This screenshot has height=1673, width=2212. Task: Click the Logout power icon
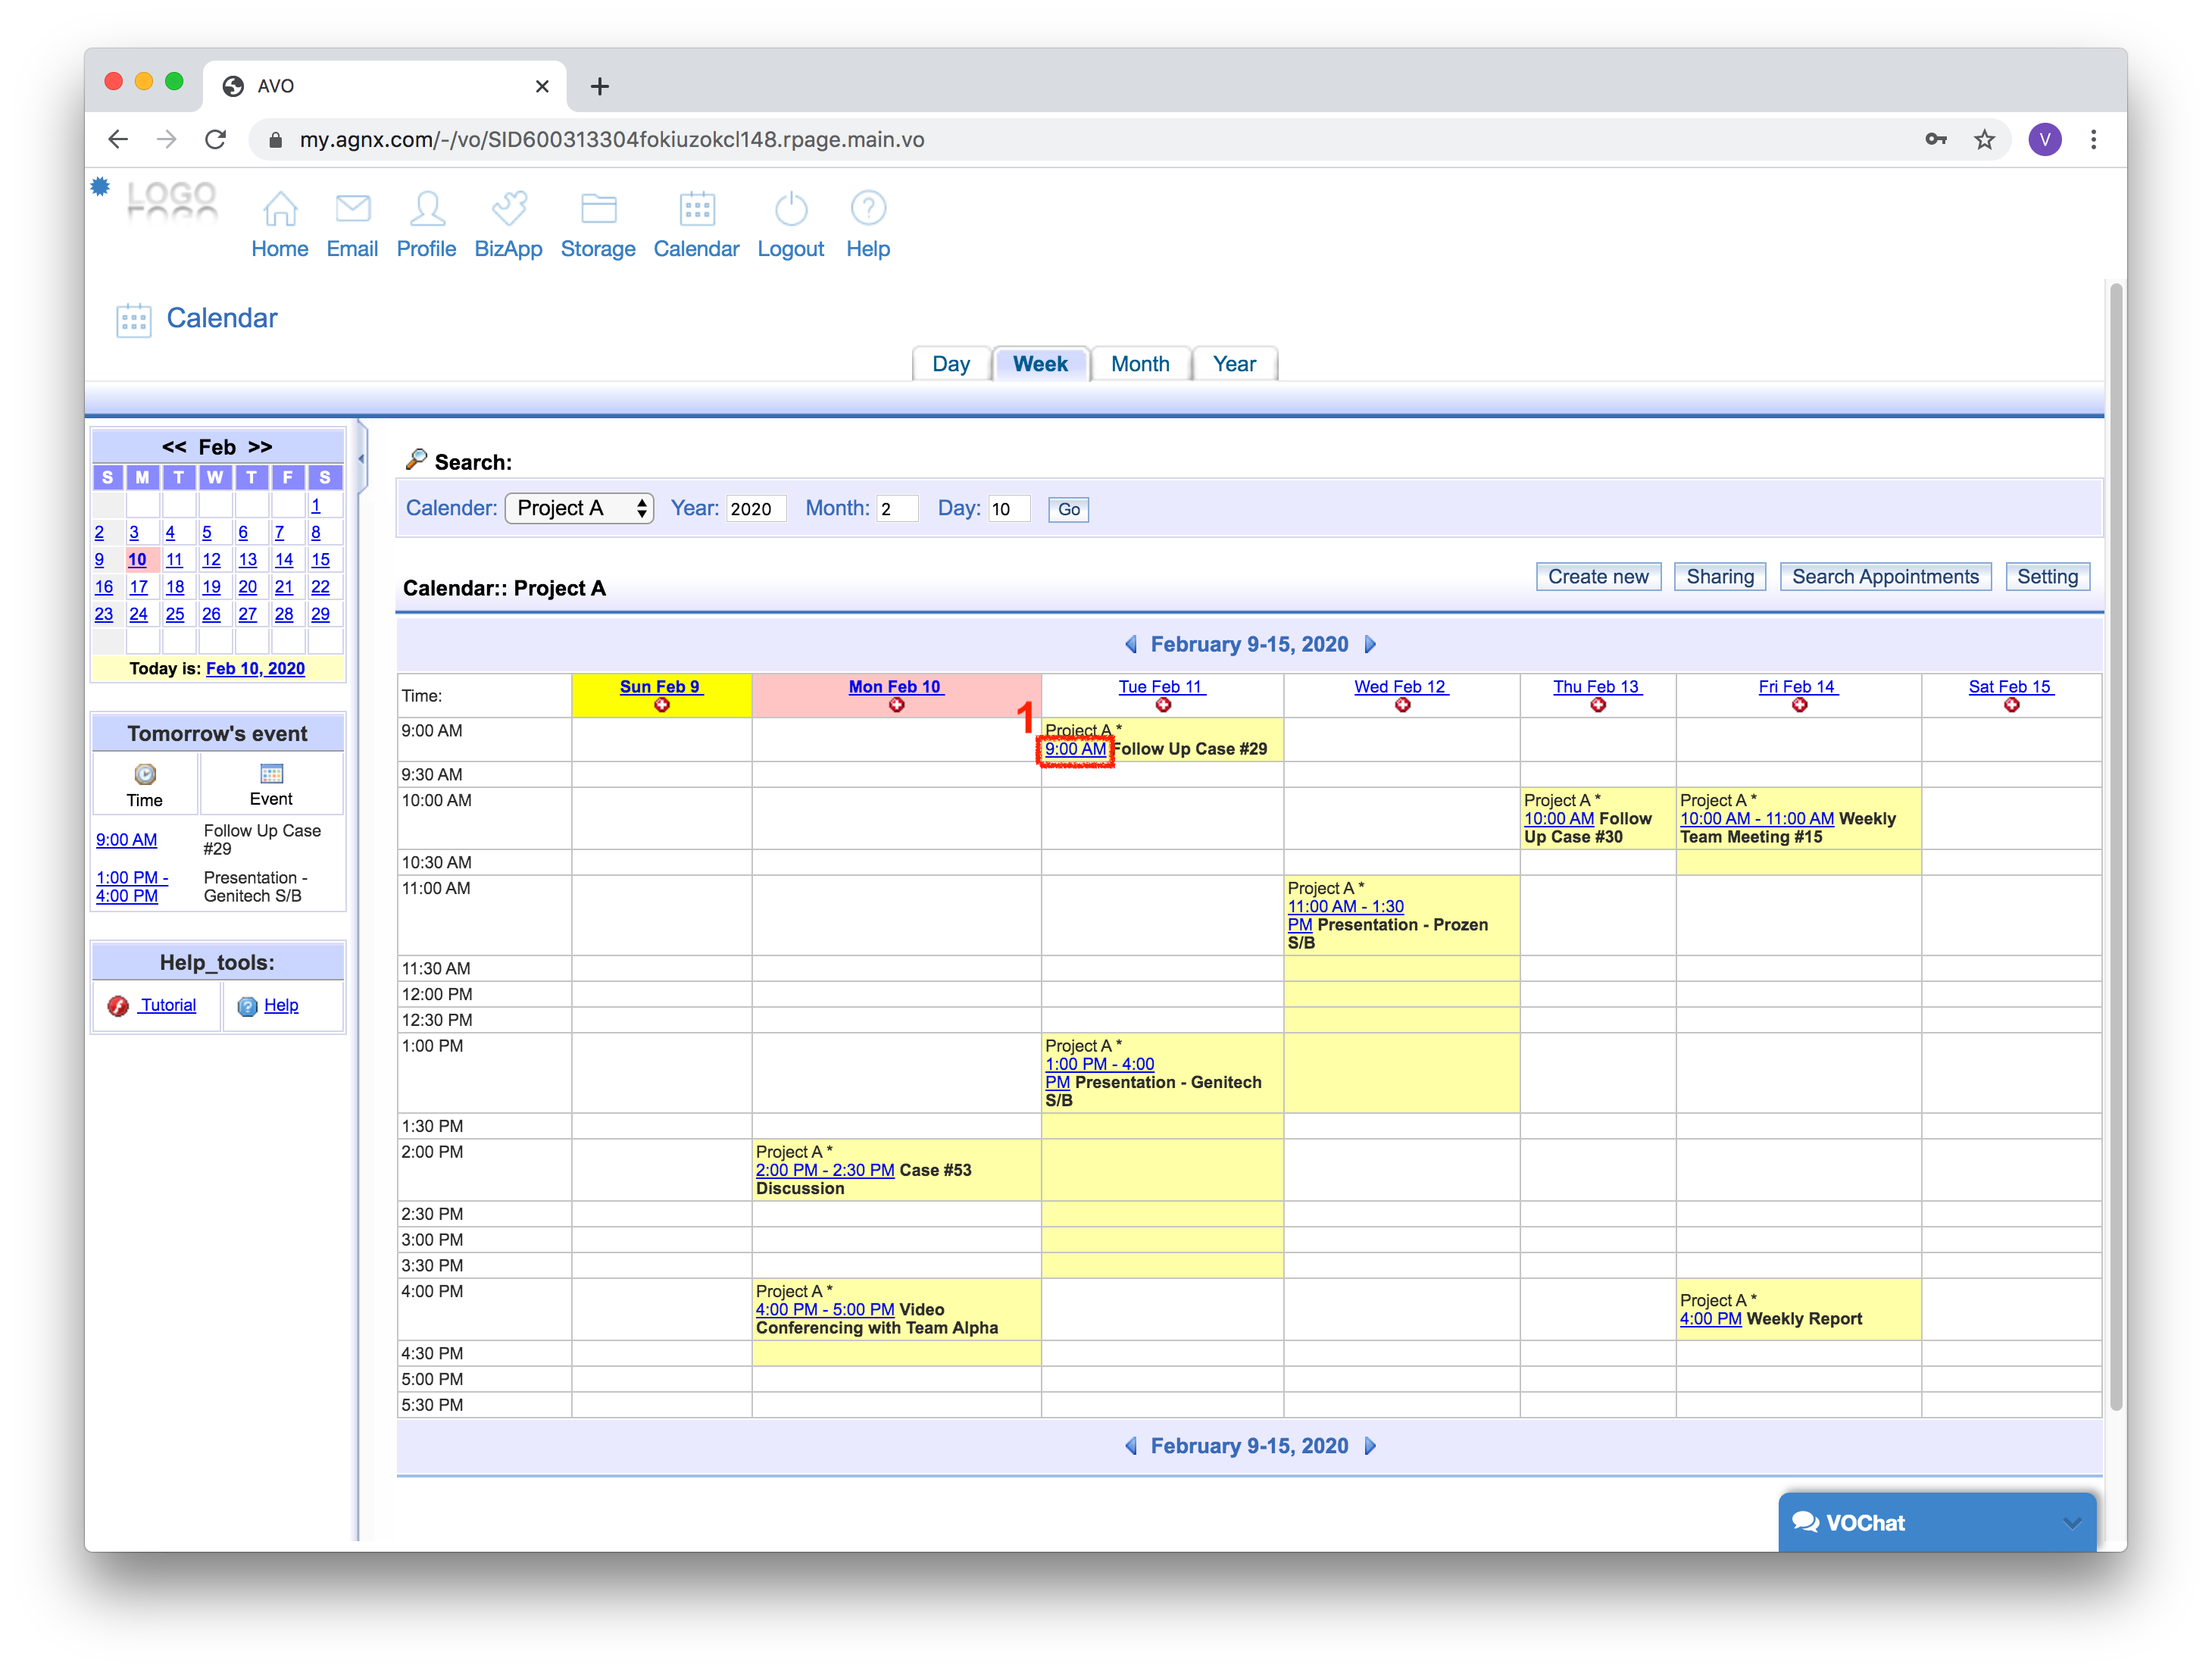pyautogui.click(x=790, y=209)
